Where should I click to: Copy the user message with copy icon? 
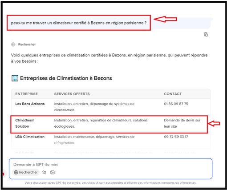[206, 34]
